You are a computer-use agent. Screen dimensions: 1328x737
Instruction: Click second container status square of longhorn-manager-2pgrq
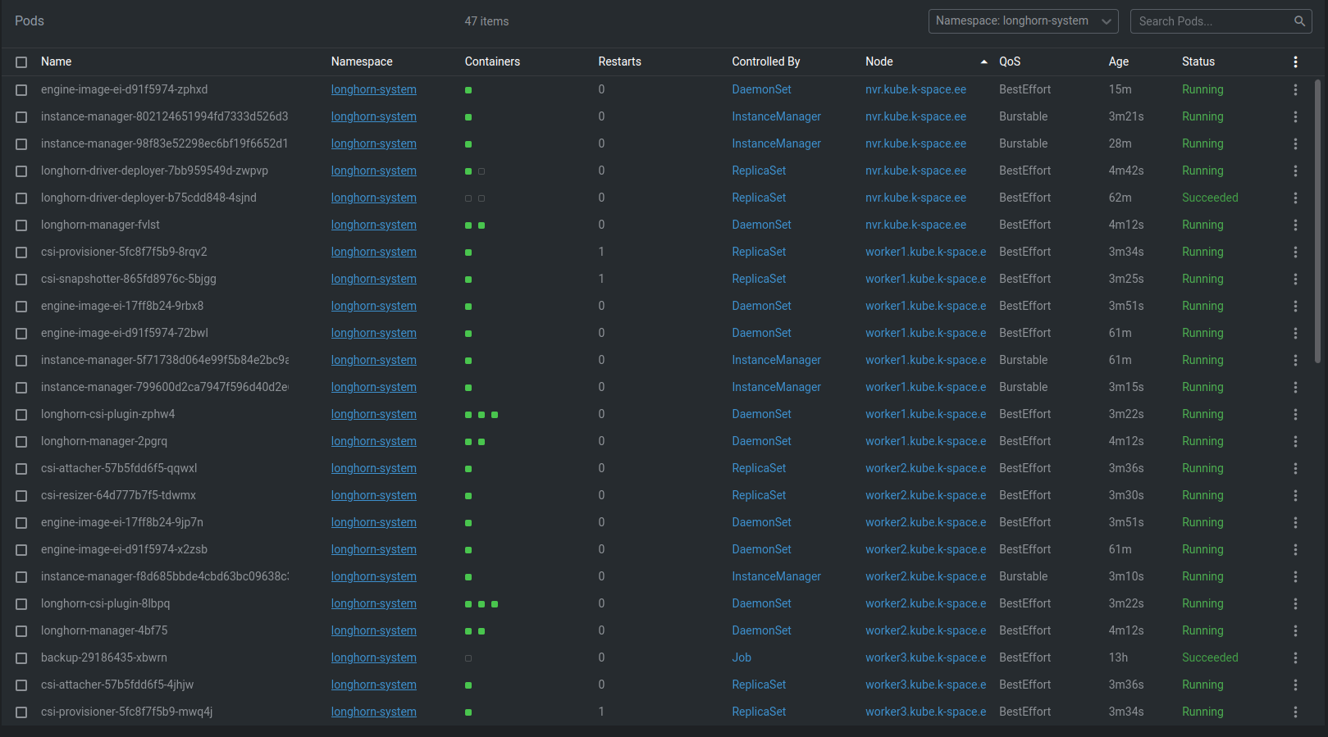(481, 442)
